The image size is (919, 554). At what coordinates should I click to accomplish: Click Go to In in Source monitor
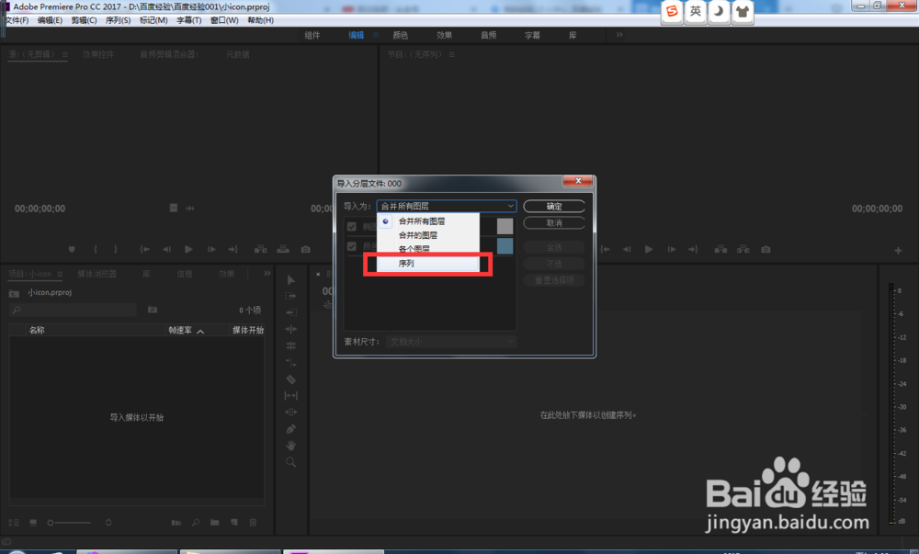145,250
